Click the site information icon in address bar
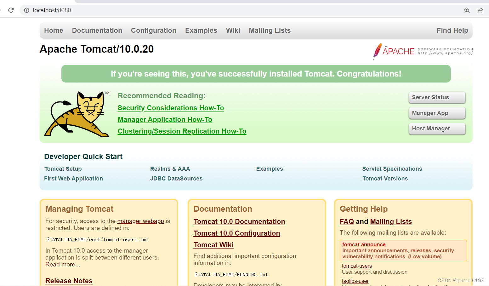 coord(27,10)
